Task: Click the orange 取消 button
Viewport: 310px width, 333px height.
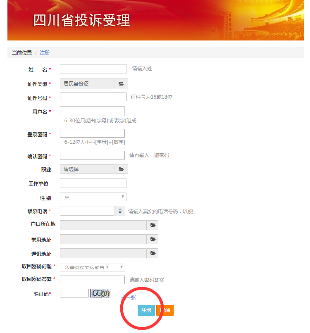Action: tap(165, 310)
